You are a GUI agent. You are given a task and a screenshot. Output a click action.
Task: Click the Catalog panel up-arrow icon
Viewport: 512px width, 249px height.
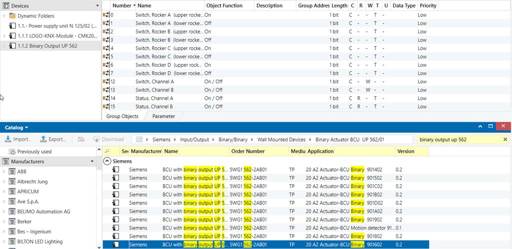coord(480,126)
